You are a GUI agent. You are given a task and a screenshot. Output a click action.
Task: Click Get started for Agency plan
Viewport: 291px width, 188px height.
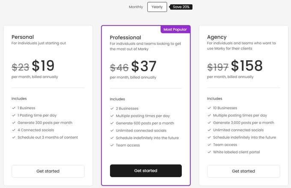(243, 171)
